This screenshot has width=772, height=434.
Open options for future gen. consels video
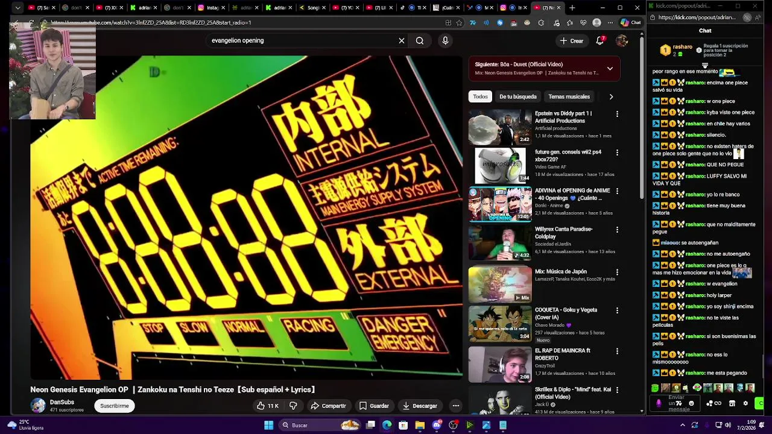(617, 153)
